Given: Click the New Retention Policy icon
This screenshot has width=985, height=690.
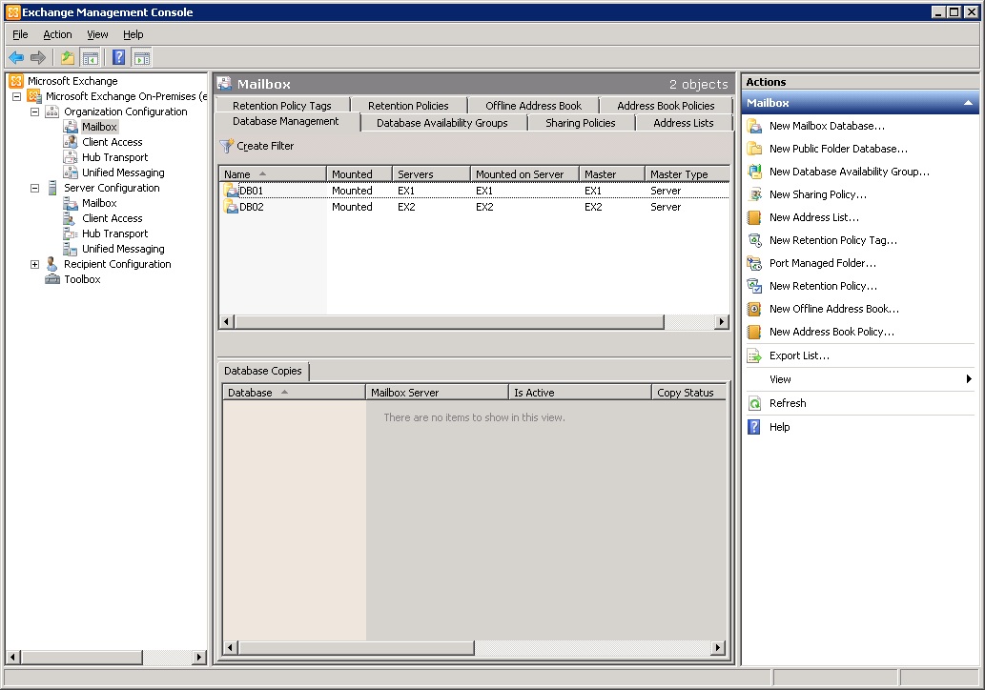Looking at the screenshot, I should 754,286.
